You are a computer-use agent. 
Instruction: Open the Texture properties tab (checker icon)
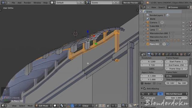181,54
